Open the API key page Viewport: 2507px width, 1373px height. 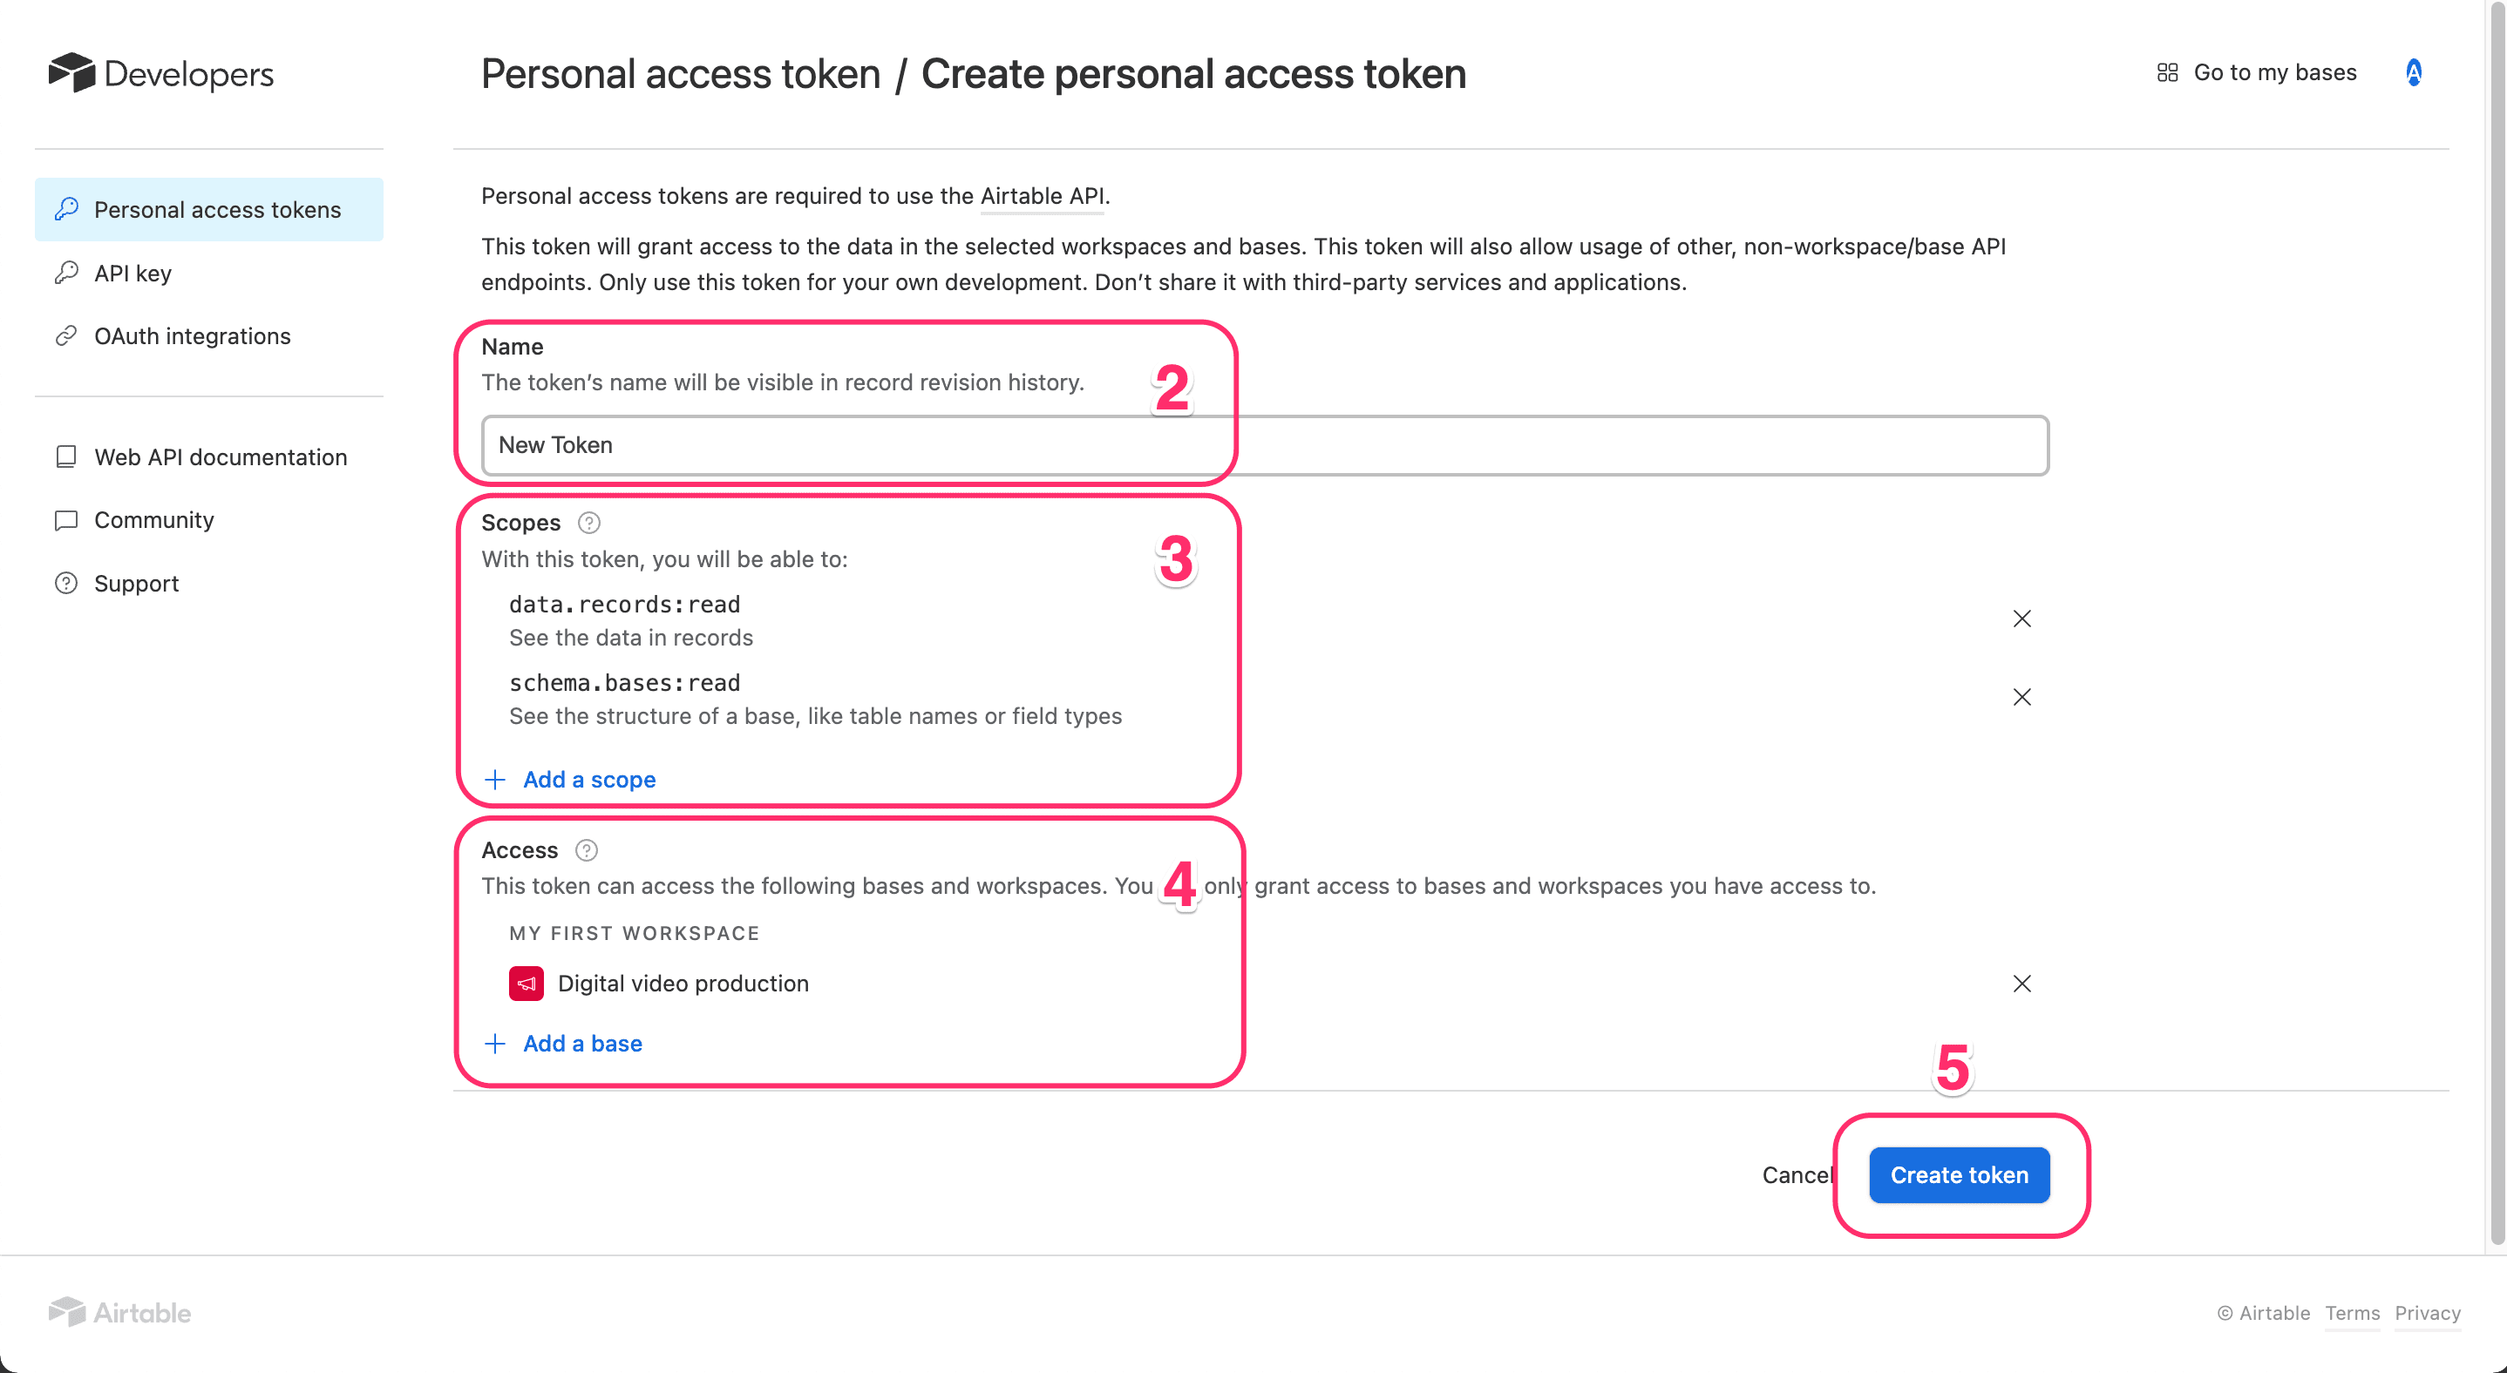pos(132,274)
